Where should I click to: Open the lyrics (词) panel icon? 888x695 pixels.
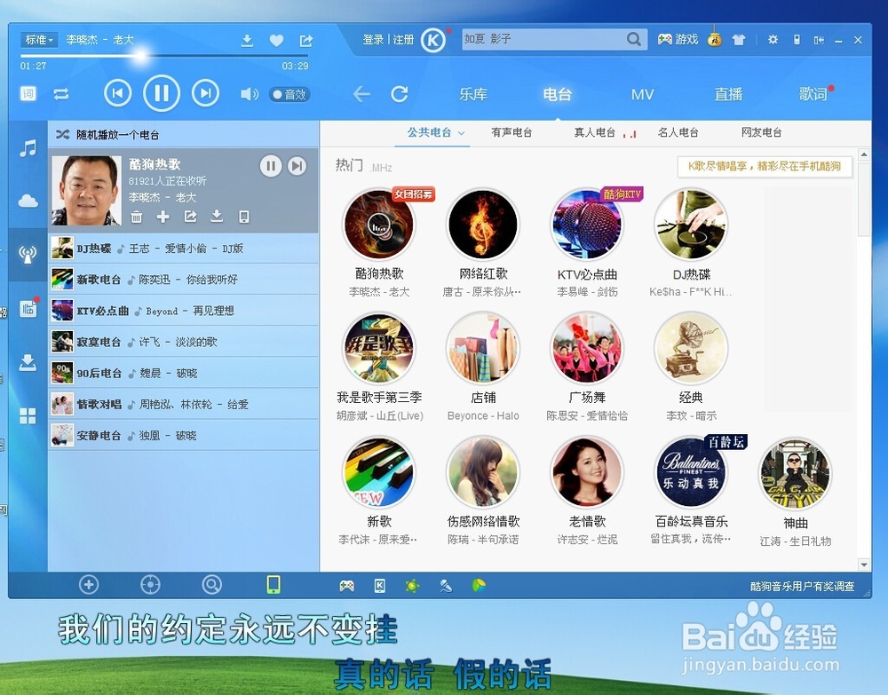pos(28,93)
